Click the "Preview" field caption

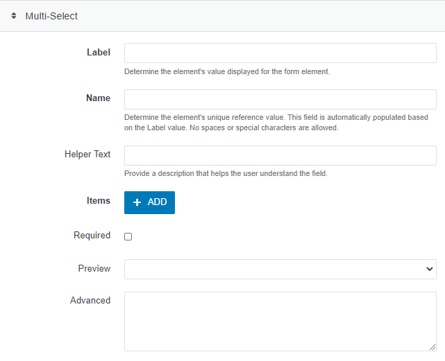[94, 269]
